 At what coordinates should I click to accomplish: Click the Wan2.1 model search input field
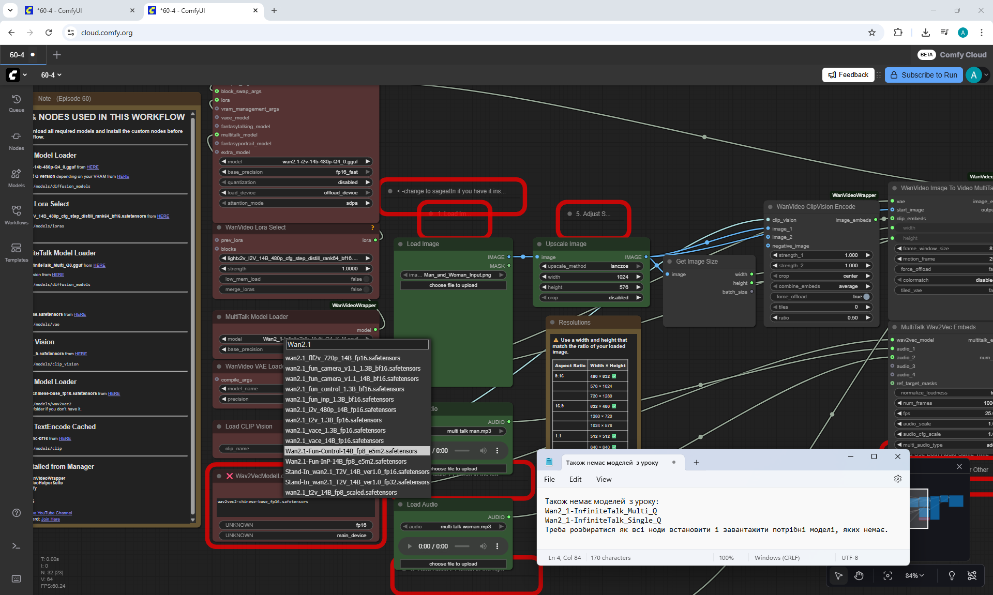pyautogui.click(x=357, y=345)
